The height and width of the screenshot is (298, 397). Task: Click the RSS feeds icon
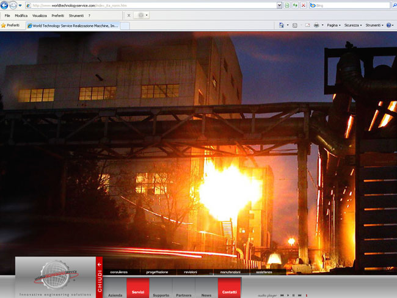295,25
